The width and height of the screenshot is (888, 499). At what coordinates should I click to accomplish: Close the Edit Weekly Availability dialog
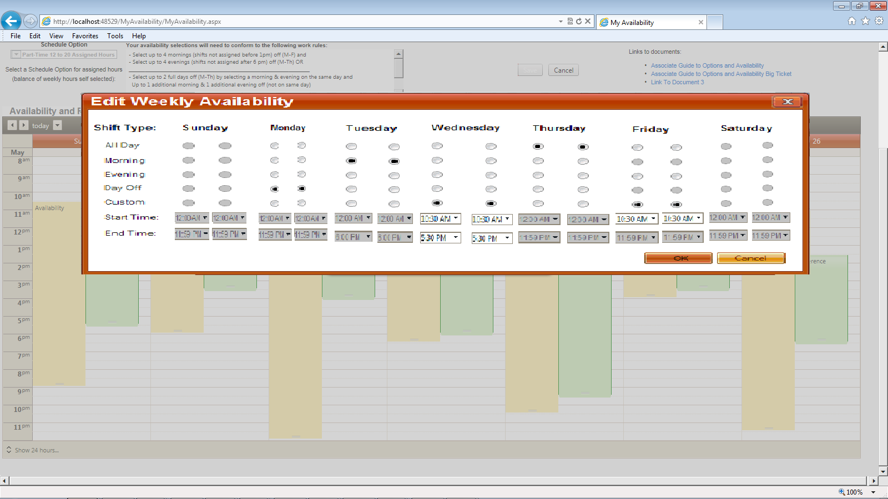[787, 101]
